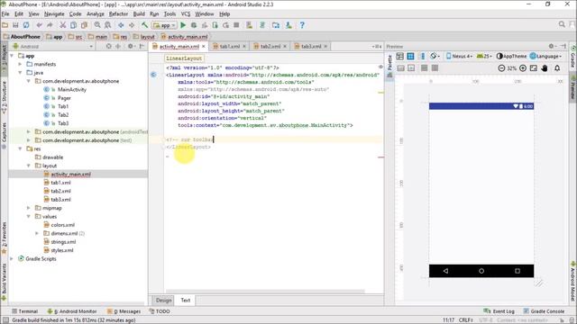Open the Project view 'Android' selector dropdown

[53, 47]
